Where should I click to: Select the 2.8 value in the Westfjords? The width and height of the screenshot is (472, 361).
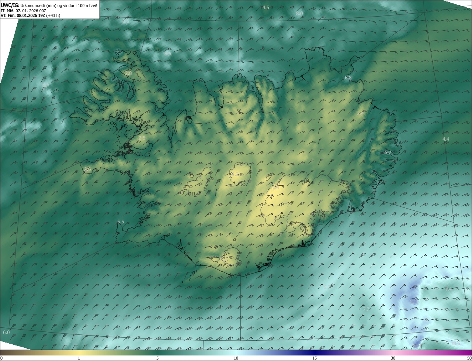(128, 73)
